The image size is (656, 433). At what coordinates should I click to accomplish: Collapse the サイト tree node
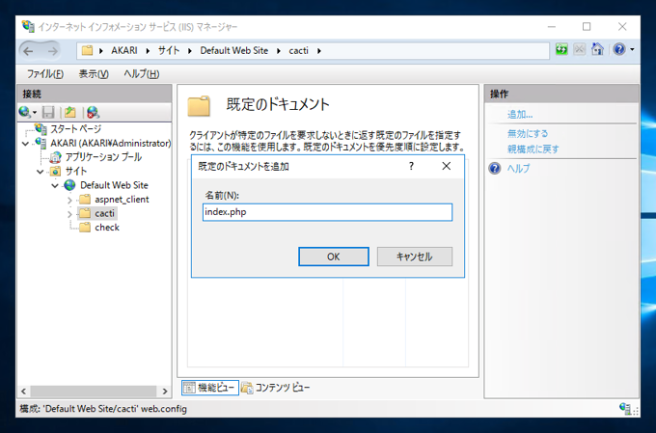point(41,172)
